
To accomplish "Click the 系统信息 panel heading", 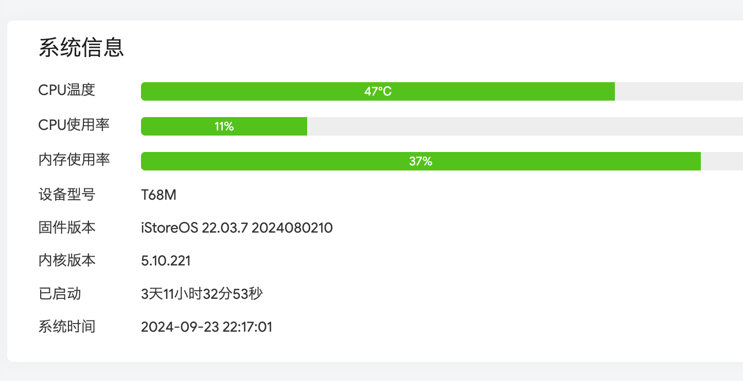I will 81,47.
